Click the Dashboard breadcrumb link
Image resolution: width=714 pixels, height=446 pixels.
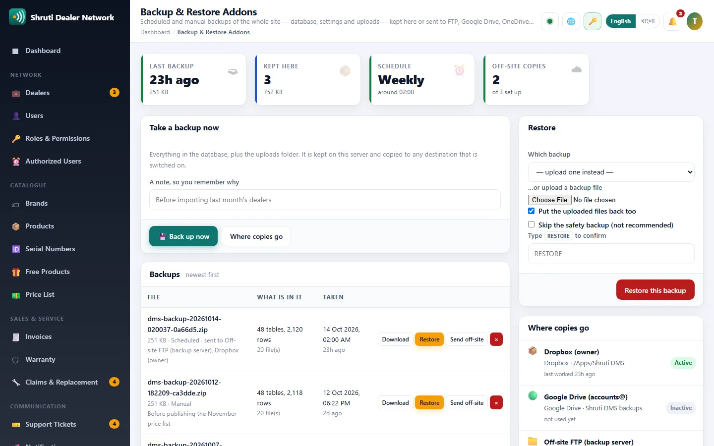(x=155, y=32)
